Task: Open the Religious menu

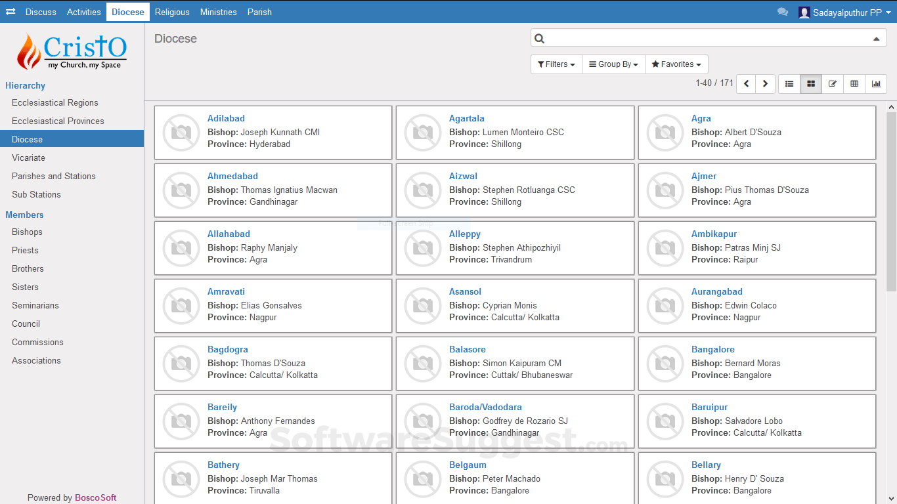Action: [x=172, y=12]
